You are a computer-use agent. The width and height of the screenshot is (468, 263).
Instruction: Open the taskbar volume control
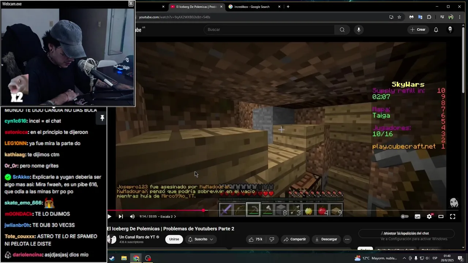tap(427, 258)
